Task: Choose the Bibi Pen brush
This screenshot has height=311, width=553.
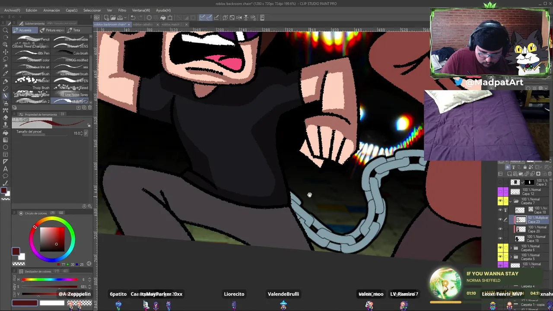Action: tap(32, 53)
